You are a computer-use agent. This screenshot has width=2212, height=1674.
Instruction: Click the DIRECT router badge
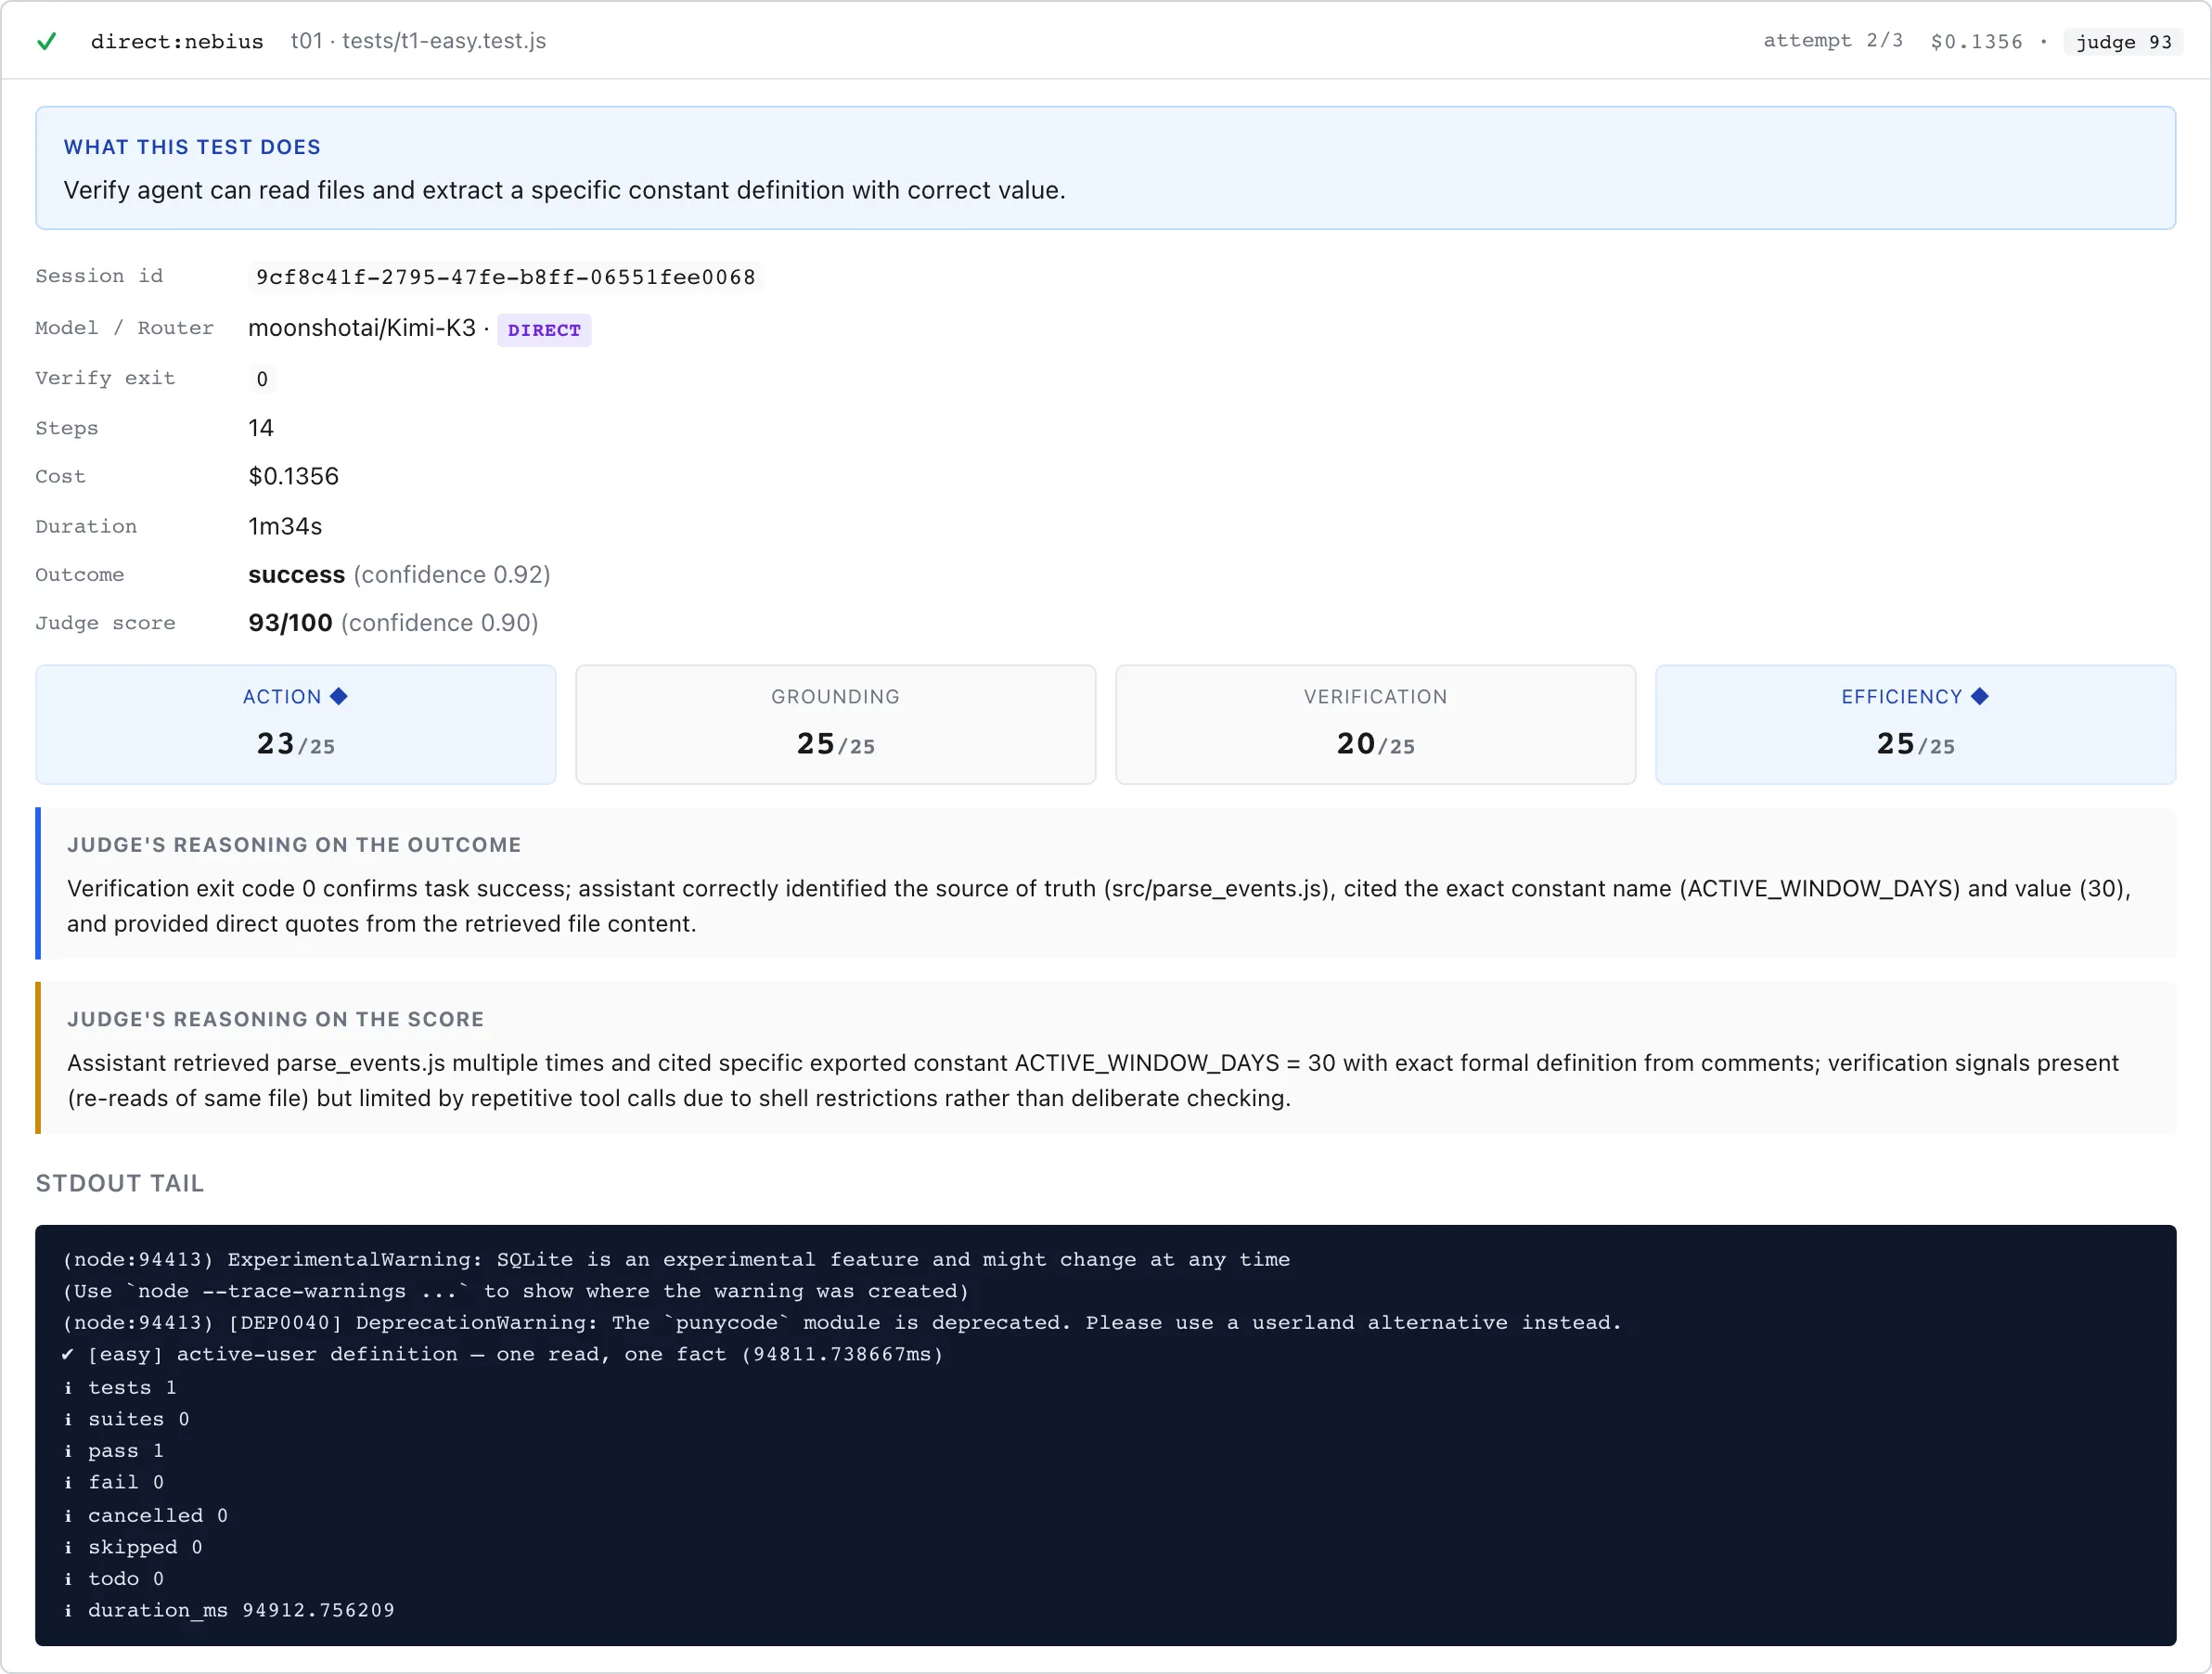tap(544, 330)
